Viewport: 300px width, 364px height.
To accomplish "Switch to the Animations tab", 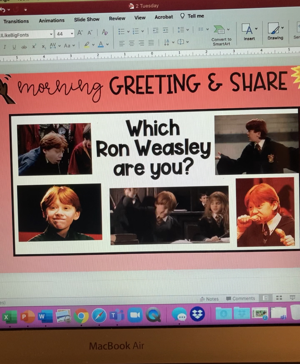I will point(52,20).
